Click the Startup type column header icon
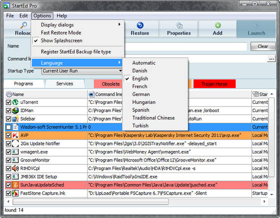Screen dimensions: 280x218 (255, 94)
